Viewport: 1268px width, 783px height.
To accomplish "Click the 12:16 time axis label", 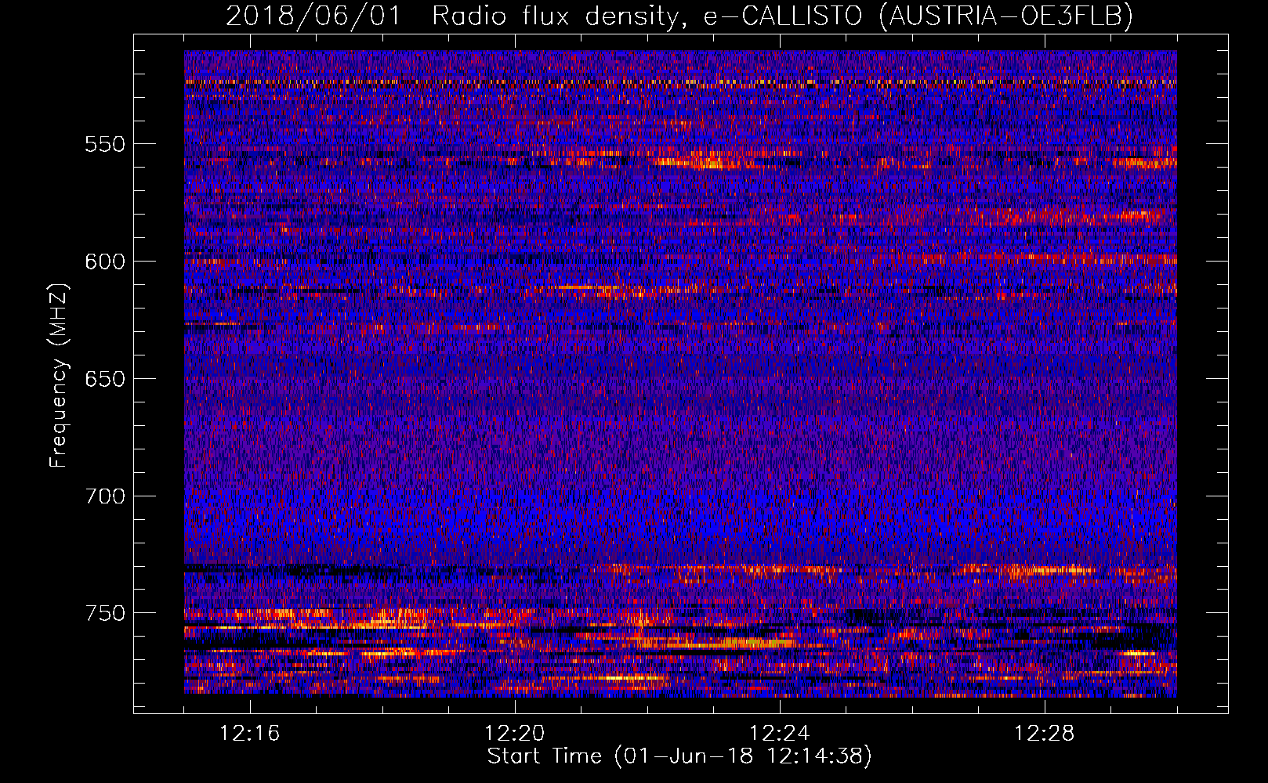I will pyautogui.click(x=250, y=734).
